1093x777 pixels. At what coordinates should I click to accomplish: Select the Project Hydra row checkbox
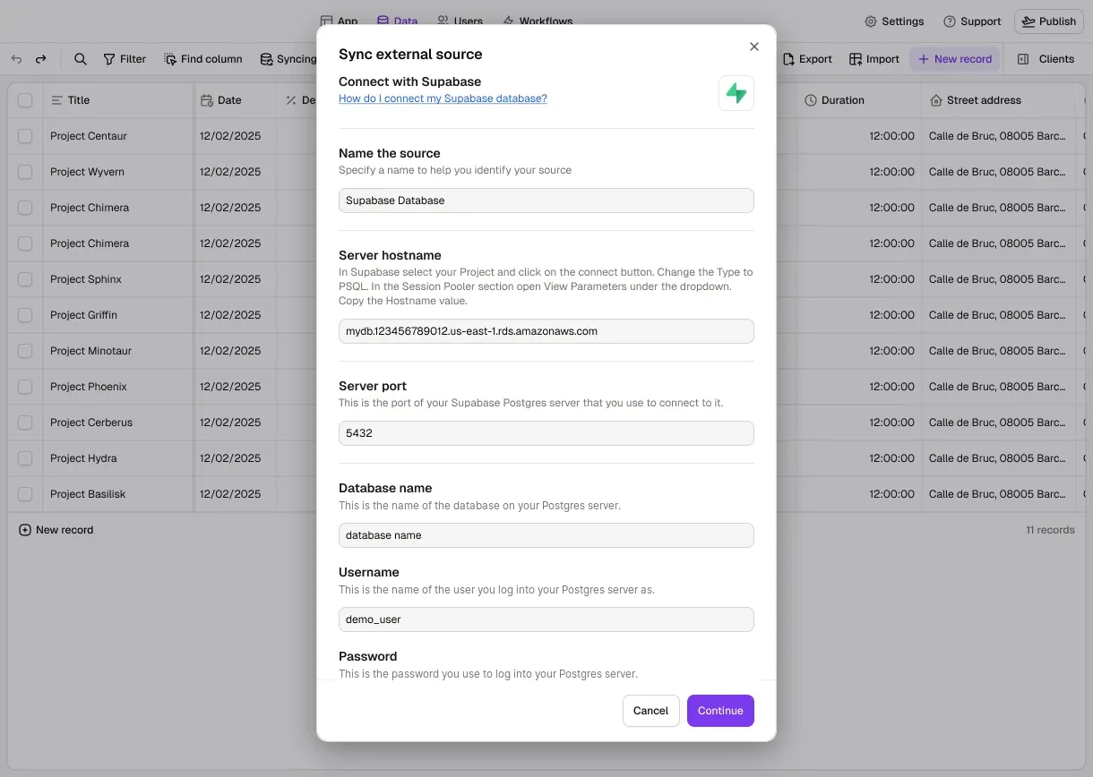pyautogui.click(x=25, y=458)
